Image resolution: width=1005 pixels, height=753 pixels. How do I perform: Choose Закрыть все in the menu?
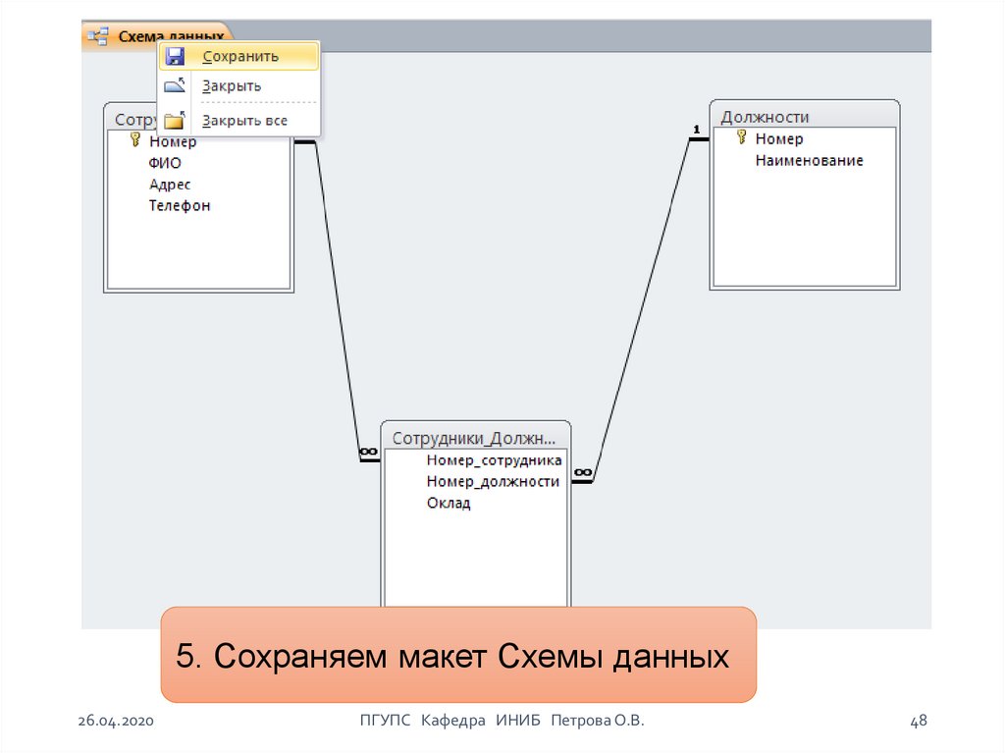244,121
